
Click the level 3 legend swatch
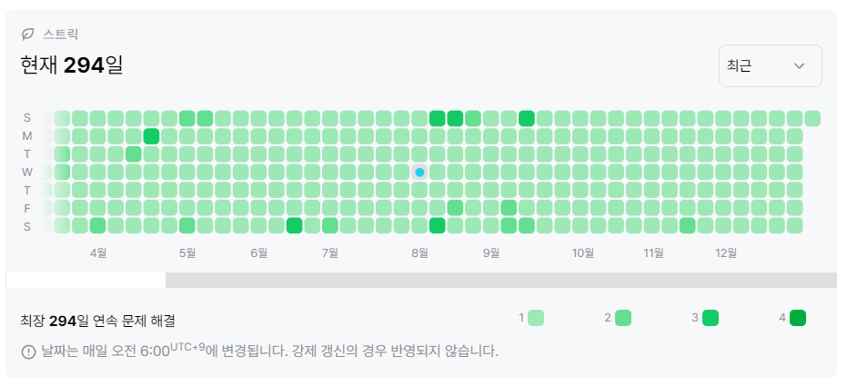[711, 318]
